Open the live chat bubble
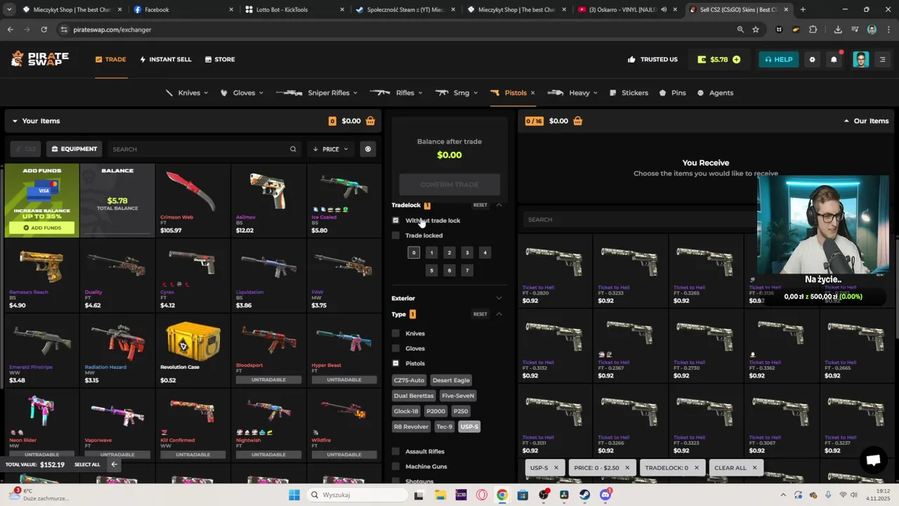Image resolution: width=899 pixels, height=506 pixels. point(874,460)
